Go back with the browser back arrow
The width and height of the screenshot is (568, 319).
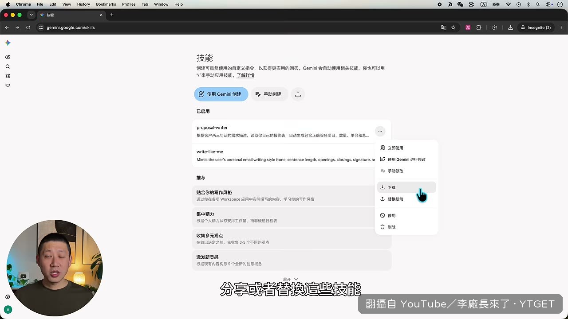point(7,27)
